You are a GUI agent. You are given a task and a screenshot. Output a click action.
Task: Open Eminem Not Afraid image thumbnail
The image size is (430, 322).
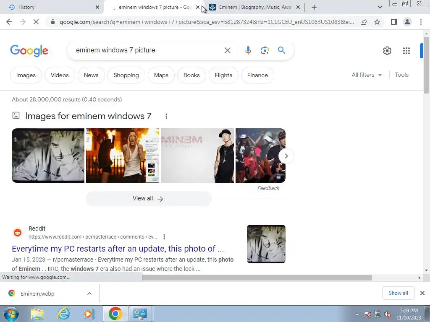point(197,156)
